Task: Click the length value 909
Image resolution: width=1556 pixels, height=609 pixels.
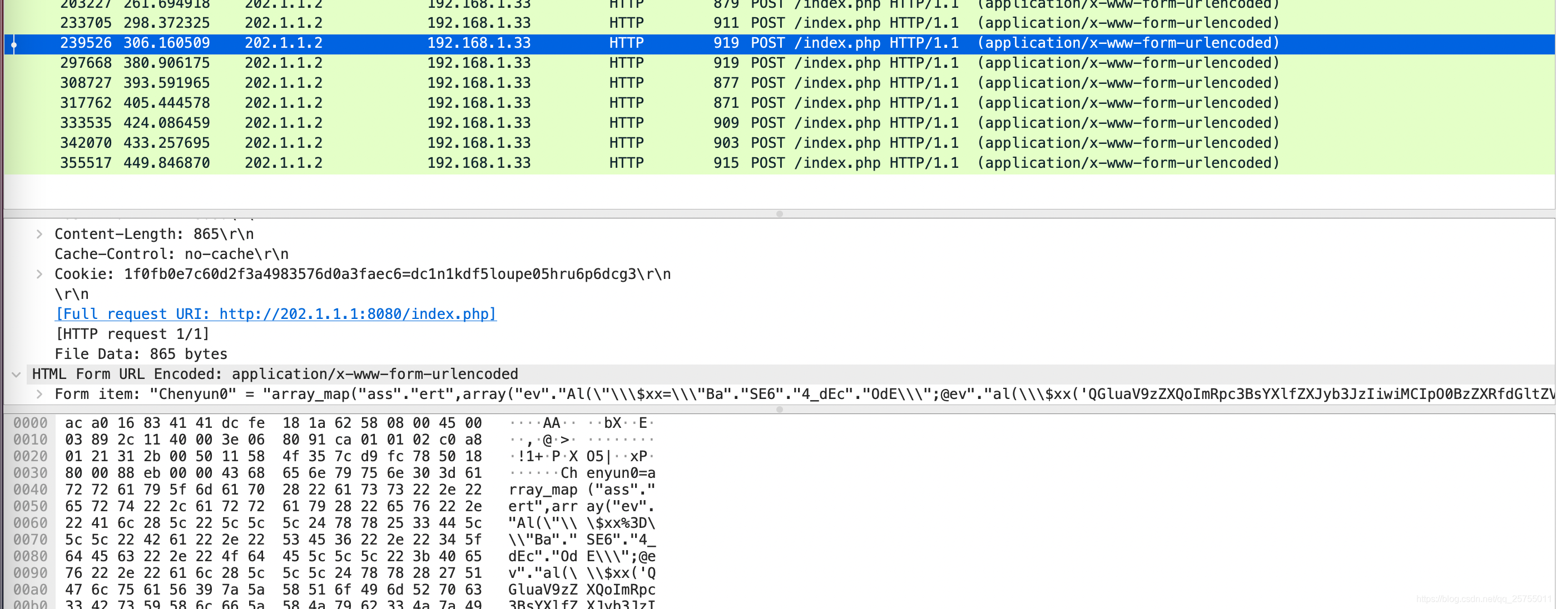Action: 726,123
